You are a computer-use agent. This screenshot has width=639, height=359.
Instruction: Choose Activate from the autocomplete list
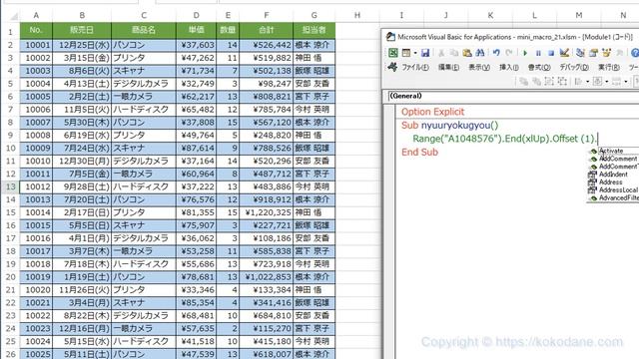click(x=613, y=151)
